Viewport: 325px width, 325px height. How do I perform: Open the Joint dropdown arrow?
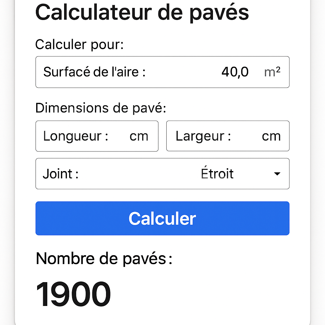click(x=277, y=174)
